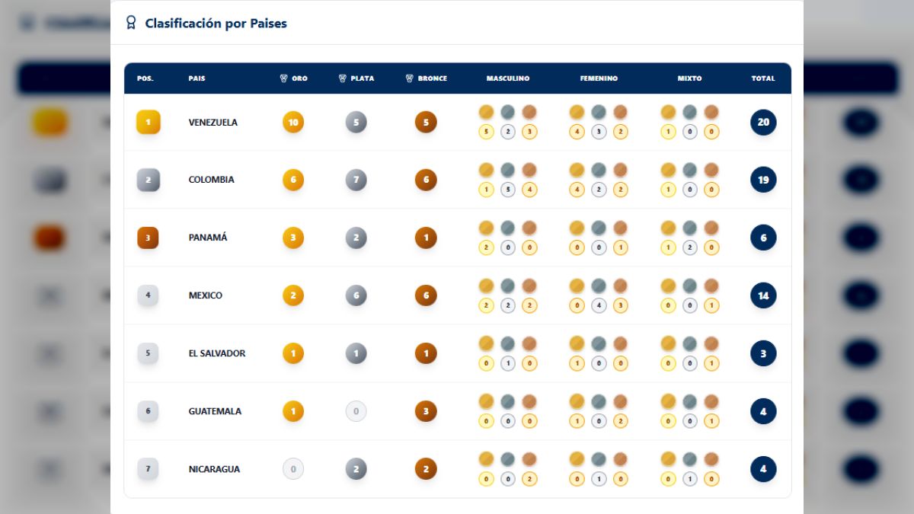Screen dimensions: 914x514
Task: Select the EL SALVADOR country row name
Action: pyautogui.click(x=217, y=353)
